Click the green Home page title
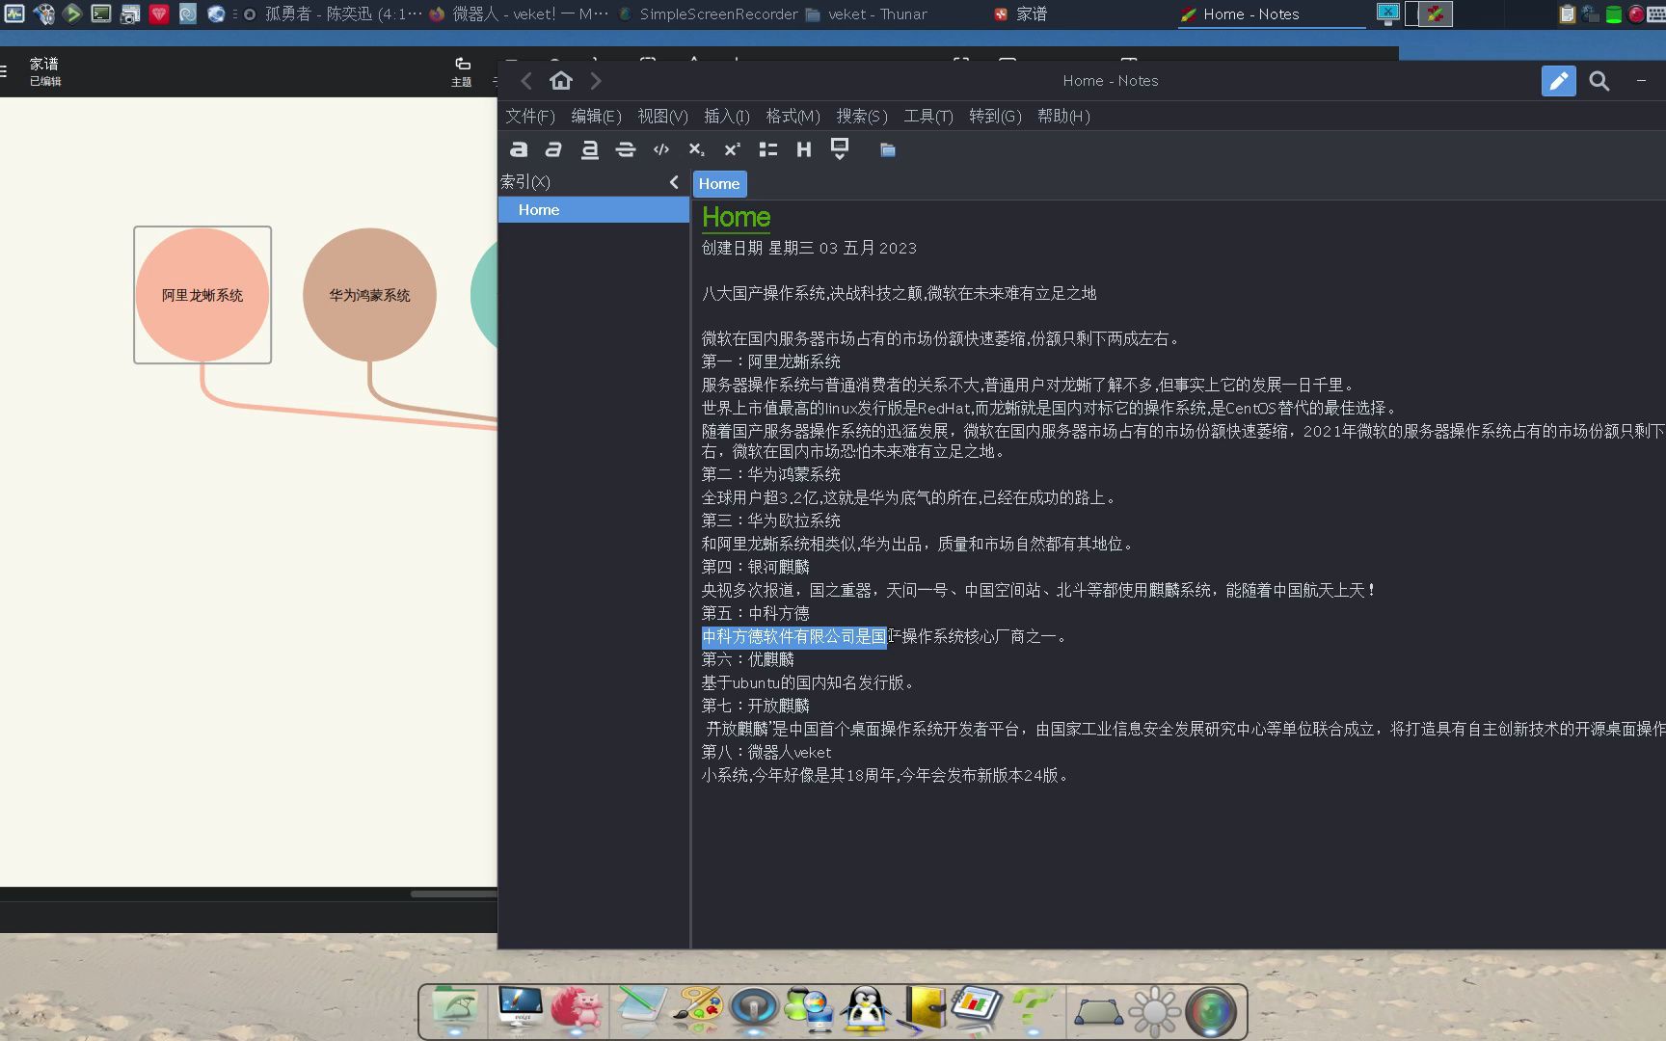The image size is (1666, 1041). pyautogui.click(x=736, y=218)
